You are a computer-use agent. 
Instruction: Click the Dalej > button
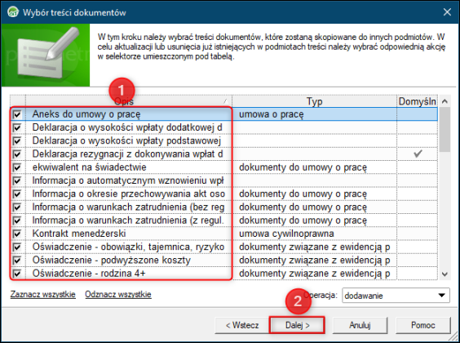tap(297, 325)
